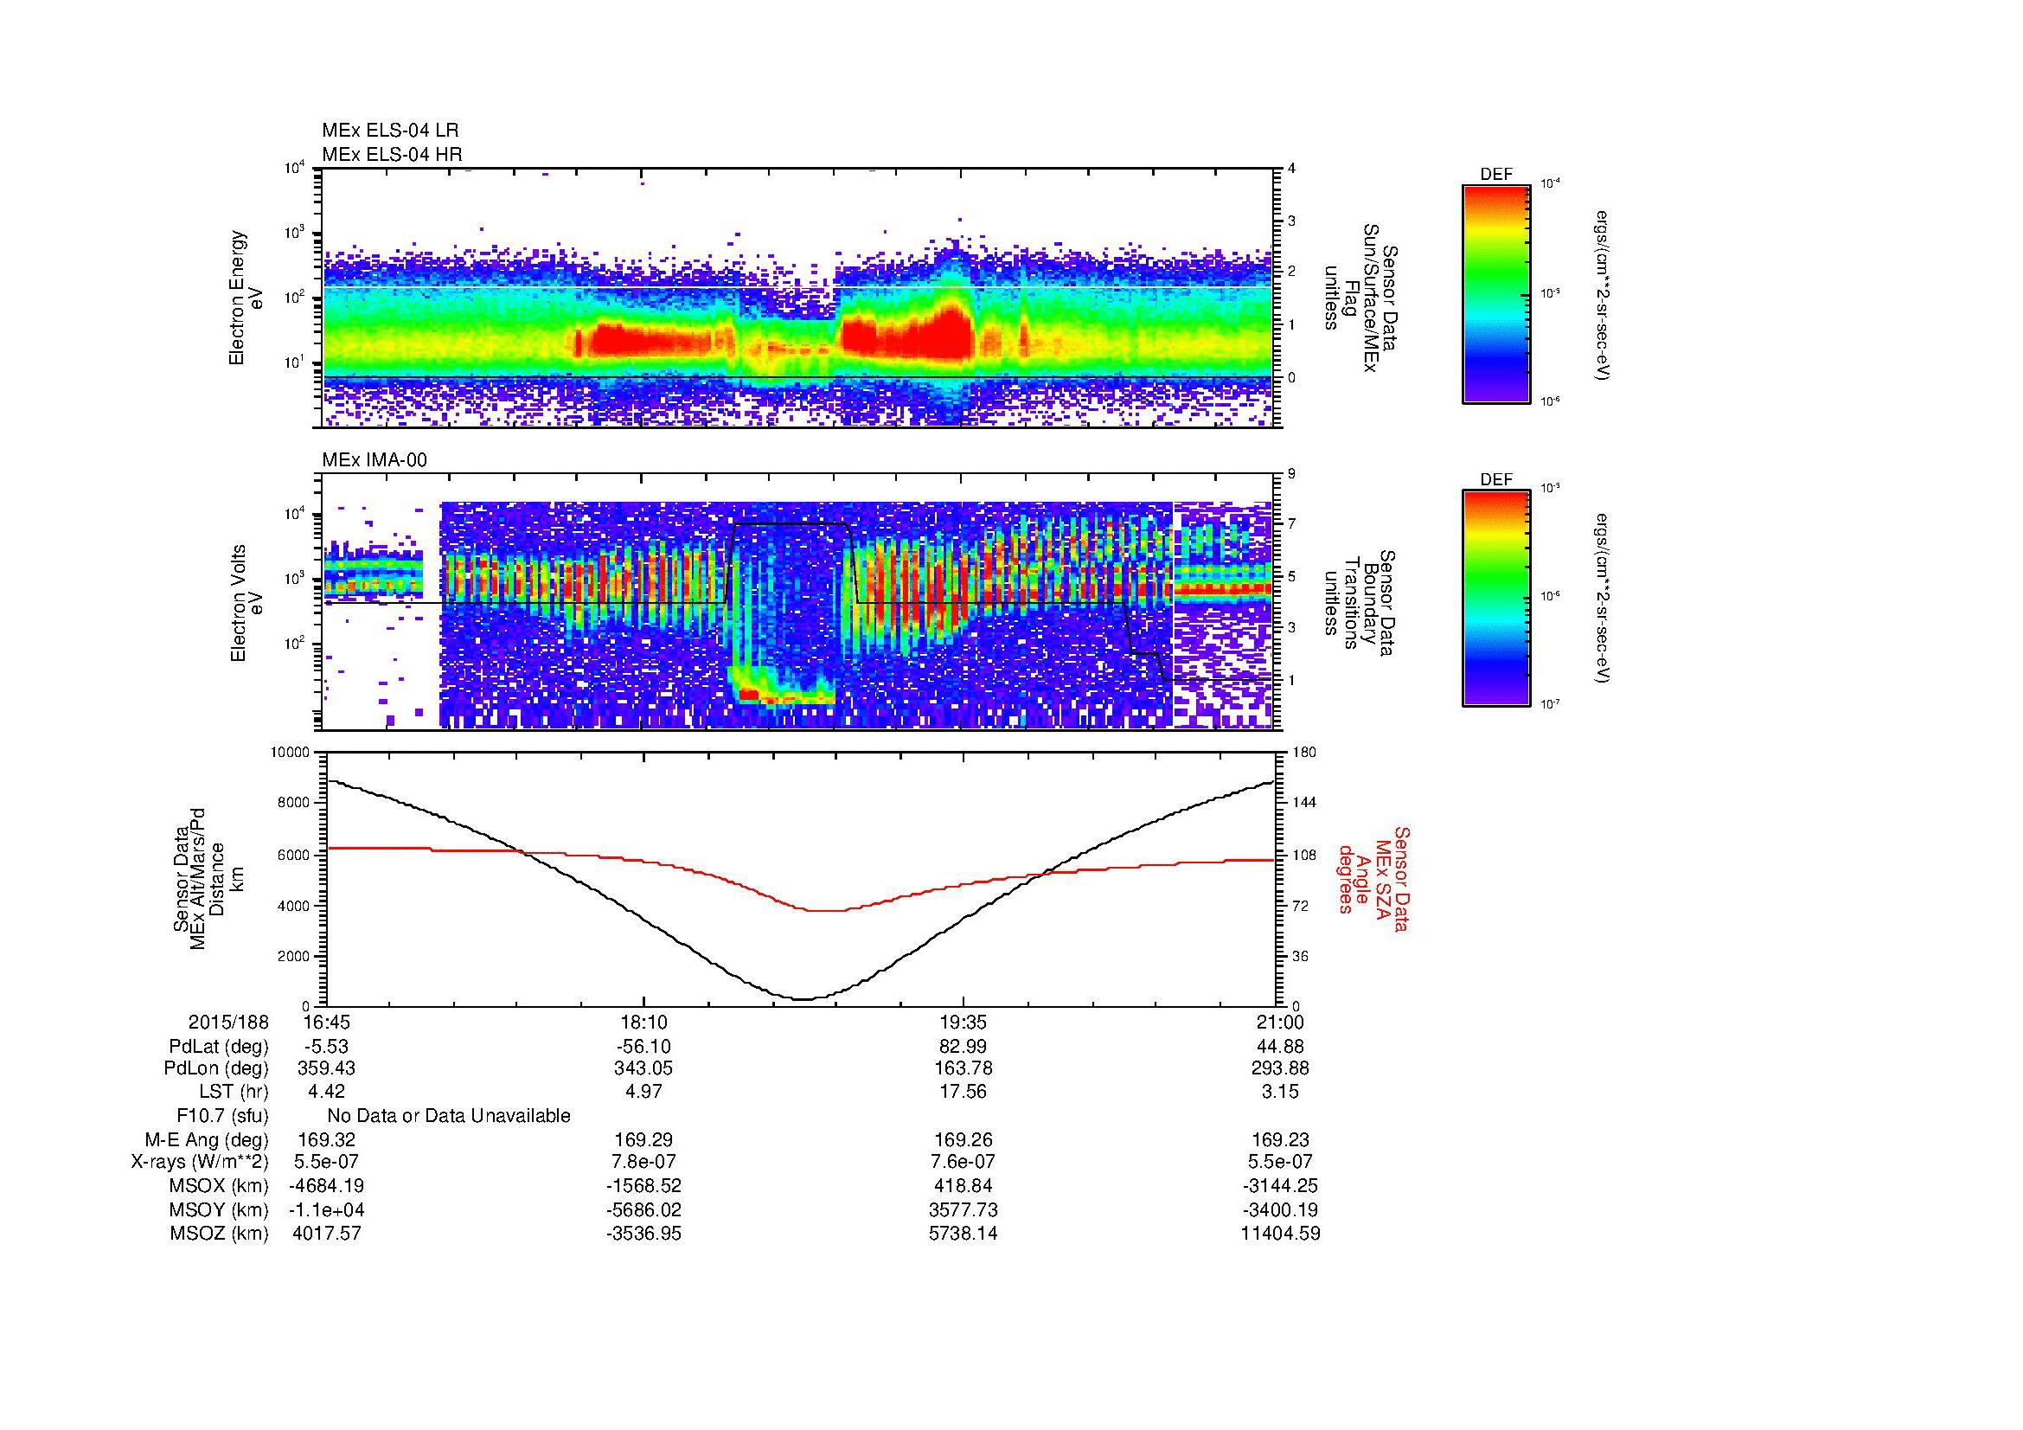Click the 'MEx IMA-00' panel title
The image size is (2023, 1430).
(x=375, y=460)
